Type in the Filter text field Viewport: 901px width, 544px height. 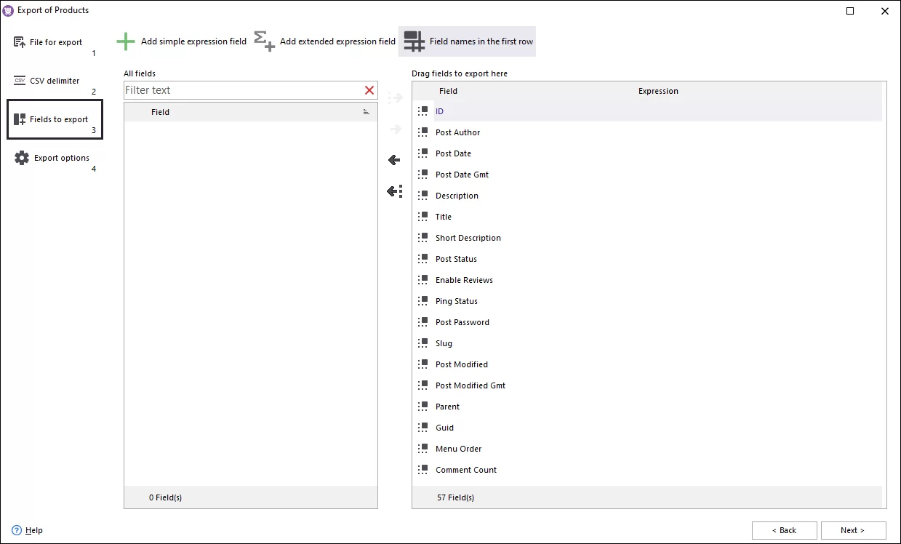tap(242, 90)
